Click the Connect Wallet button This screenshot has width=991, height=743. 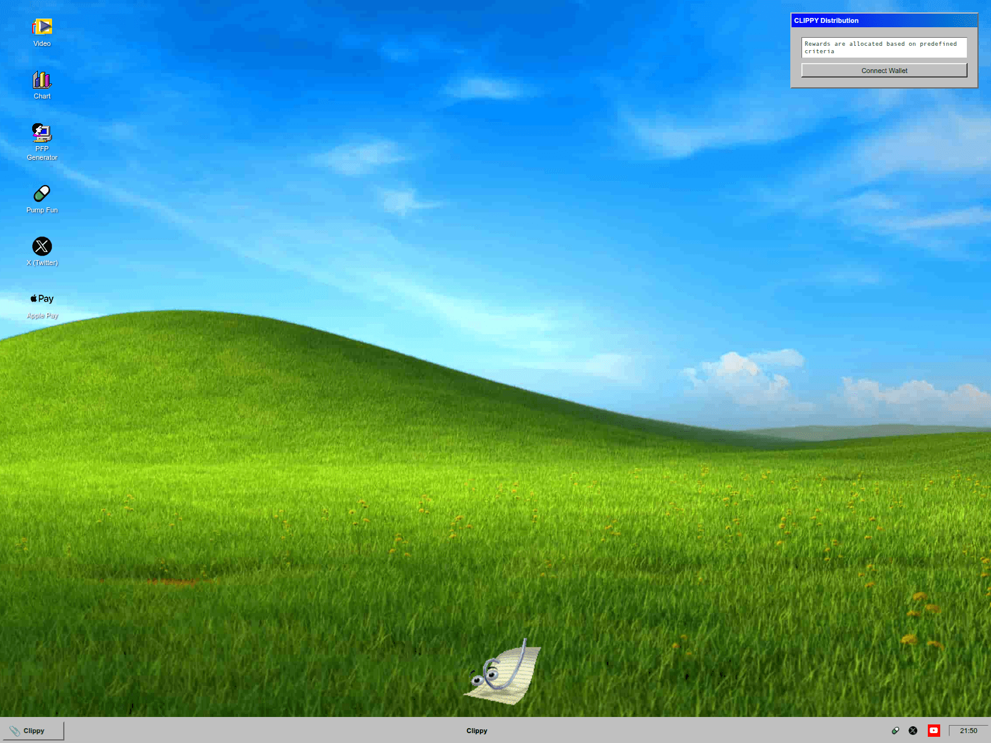[884, 71]
